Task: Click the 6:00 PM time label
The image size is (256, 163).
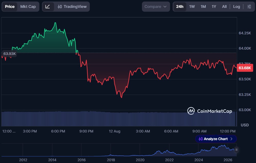Action: click(x=58, y=131)
